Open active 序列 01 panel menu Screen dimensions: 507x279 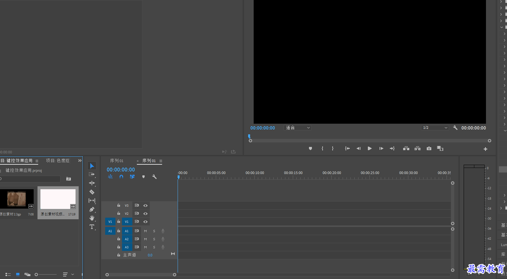pos(161,161)
